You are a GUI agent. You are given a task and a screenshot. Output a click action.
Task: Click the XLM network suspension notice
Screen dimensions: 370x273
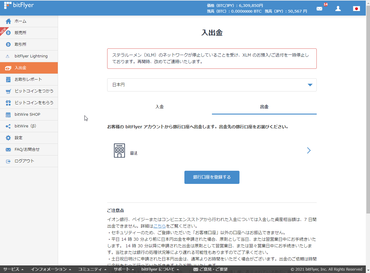click(x=212, y=59)
